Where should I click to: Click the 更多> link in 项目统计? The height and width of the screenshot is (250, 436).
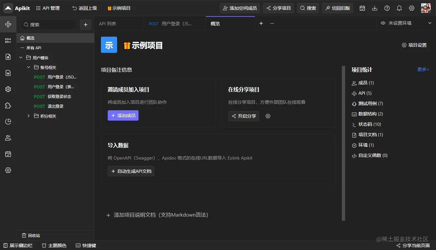pyautogui.click(x=423, y=69)
